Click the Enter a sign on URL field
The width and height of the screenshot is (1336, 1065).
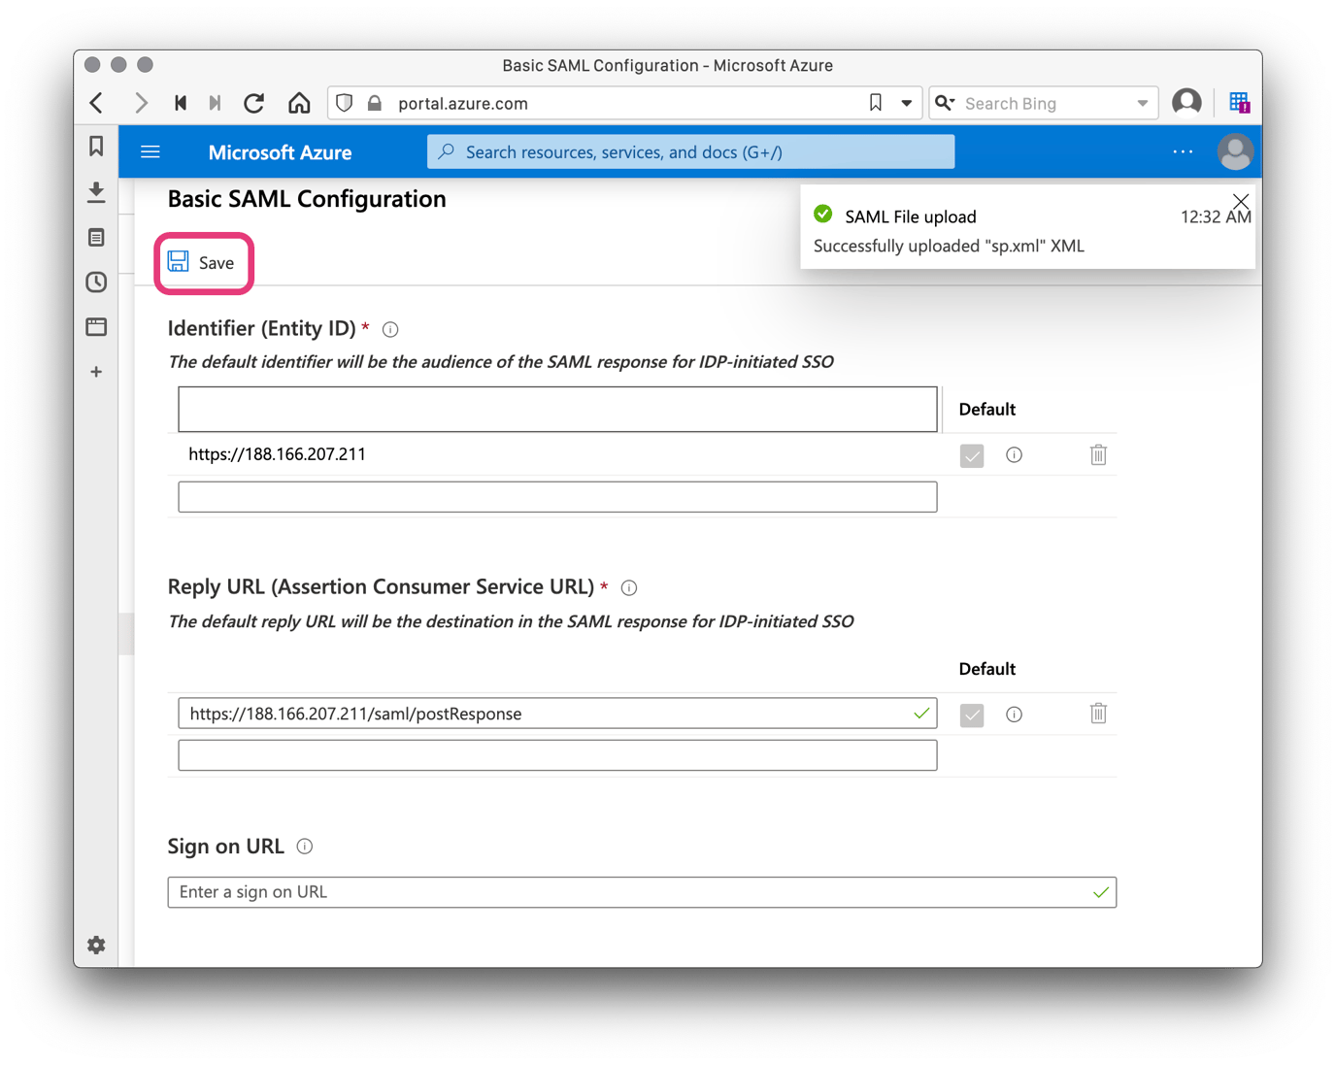[x=641, y=891]
